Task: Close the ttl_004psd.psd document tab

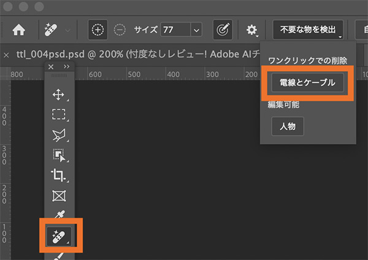Action: pyautogui.click(x=6, y=55)
